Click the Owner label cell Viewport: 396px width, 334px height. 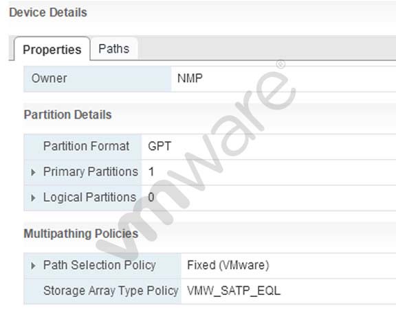click(x=98, y=78)
